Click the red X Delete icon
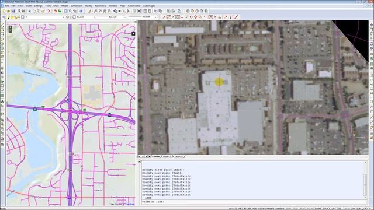374x210 pixels. click(x=49, y=11)
